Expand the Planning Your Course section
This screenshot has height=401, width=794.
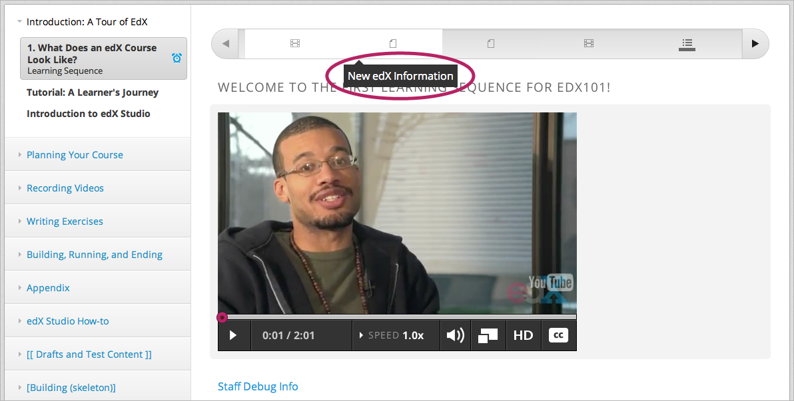[x=75, y=155]
